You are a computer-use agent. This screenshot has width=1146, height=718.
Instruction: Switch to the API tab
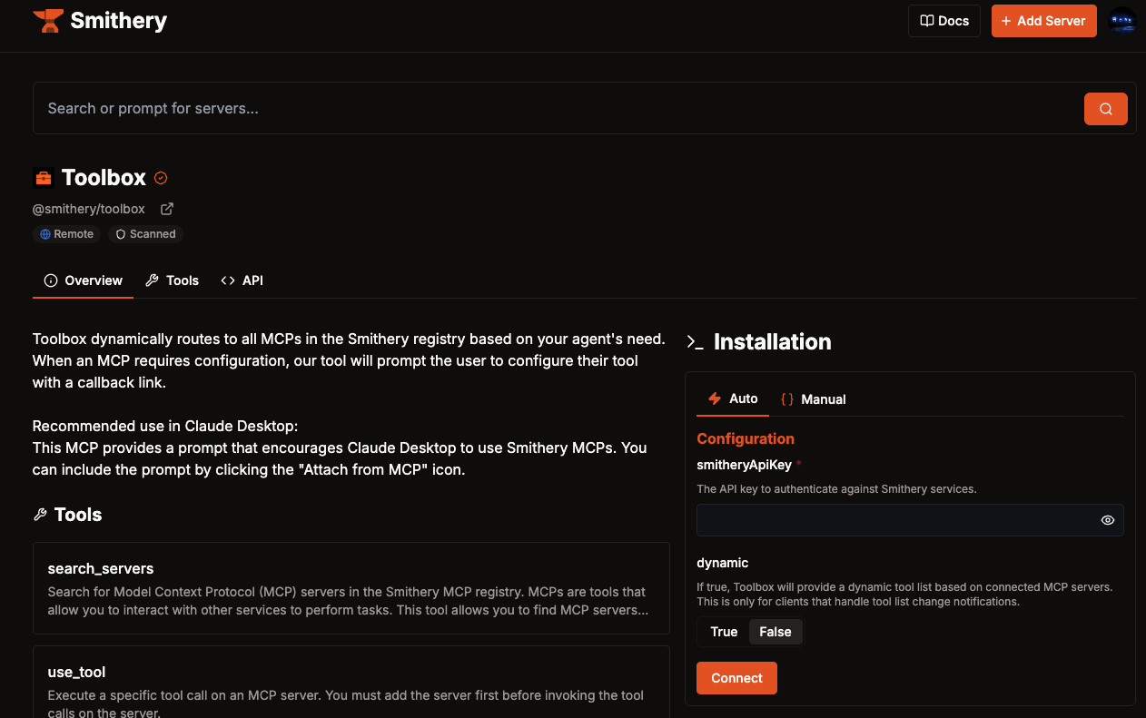242,280
